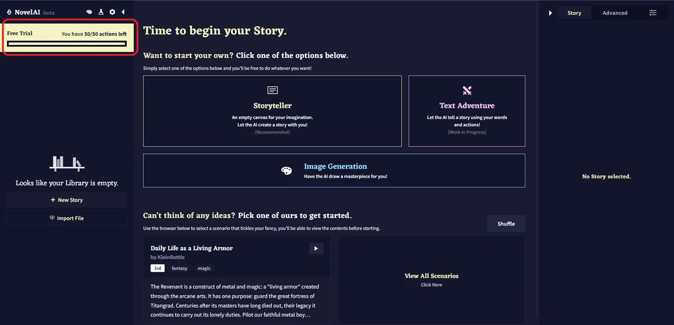
Task: Click the New Story button
Action: point(67,200)
